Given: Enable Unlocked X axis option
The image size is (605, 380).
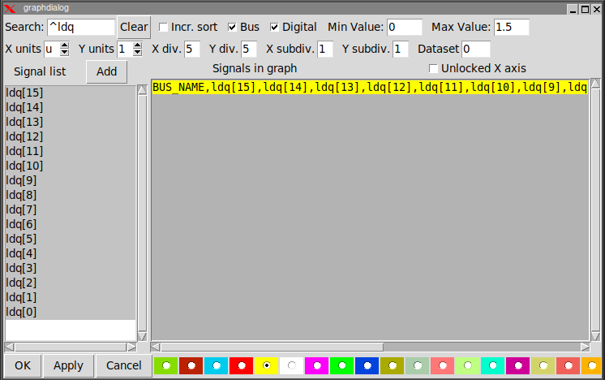Looking at the screenshot, I should pos(434,68).
